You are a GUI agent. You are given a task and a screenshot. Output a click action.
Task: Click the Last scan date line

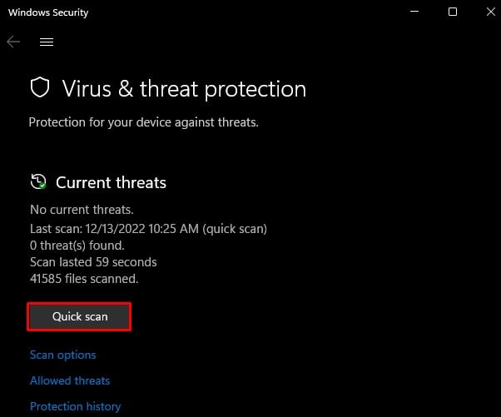[148, 227]
